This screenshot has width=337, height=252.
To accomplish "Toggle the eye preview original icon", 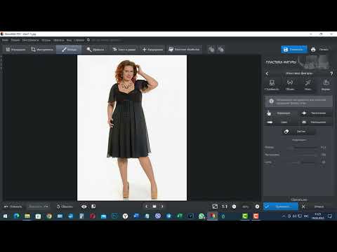I will tap(84, 206).
